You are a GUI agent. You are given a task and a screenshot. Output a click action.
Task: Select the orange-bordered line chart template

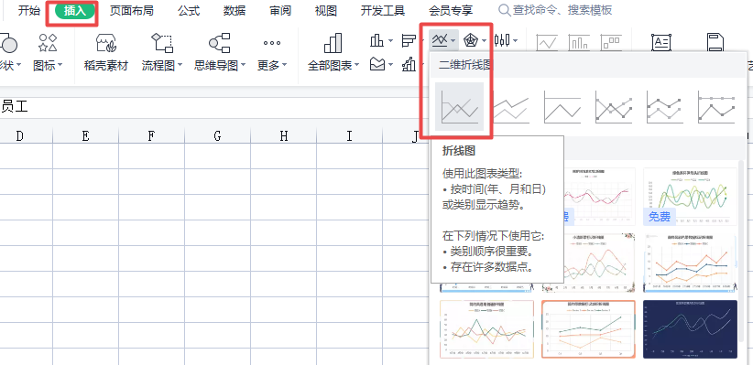pos(588,329)
